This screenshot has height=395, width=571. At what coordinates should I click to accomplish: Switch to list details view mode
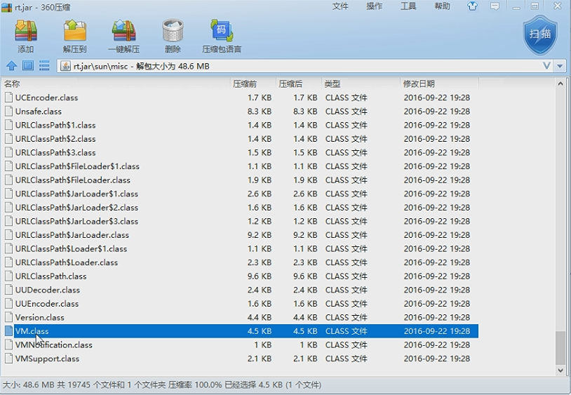(x=44, y=66)
